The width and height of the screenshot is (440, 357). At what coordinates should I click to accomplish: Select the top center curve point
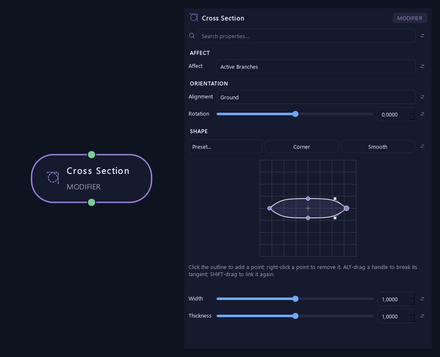click(308, 199)
